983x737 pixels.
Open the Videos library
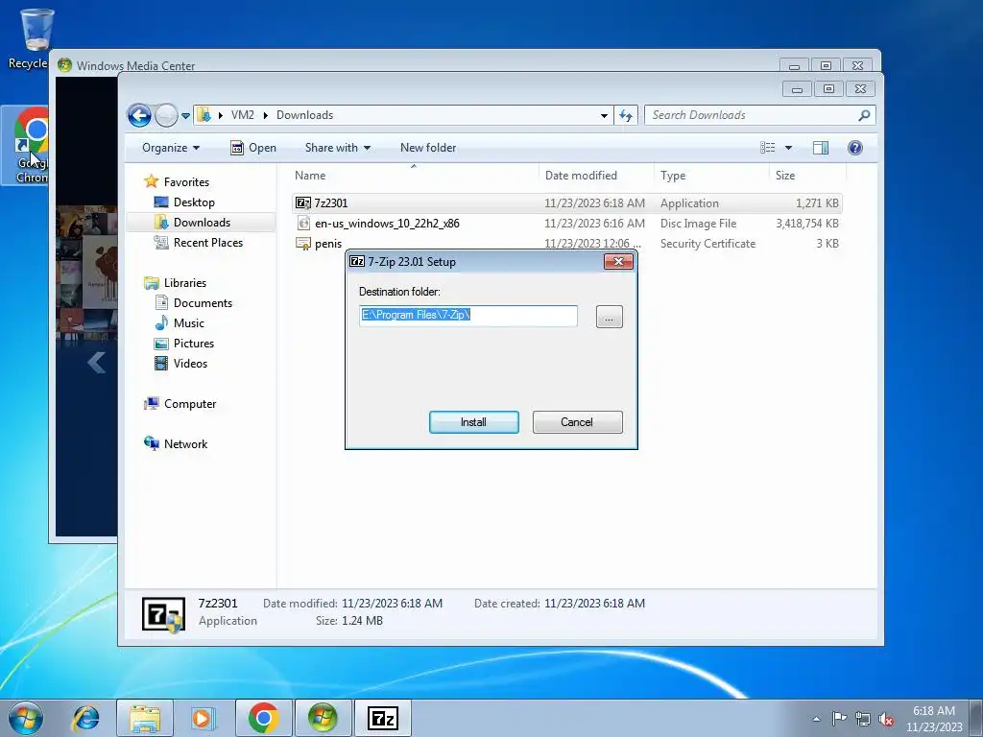point(190,363)
